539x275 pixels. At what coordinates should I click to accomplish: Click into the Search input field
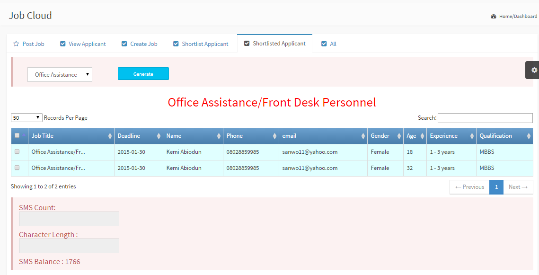485,118
